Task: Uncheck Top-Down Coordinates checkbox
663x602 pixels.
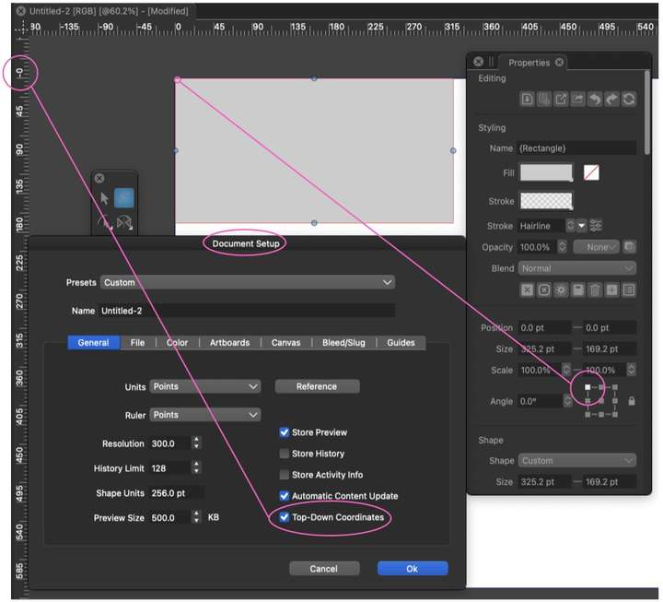Action: 285,517
